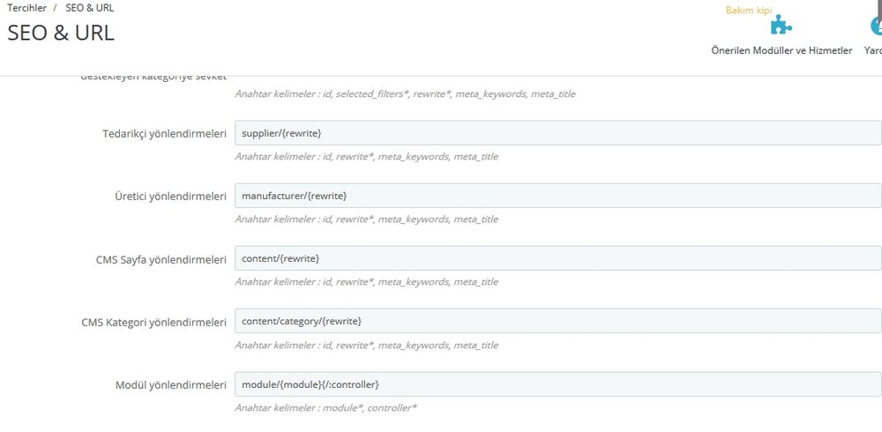Click the keyword hint listing selected_filters
This screenshot has width=882, height=432.
405,93
